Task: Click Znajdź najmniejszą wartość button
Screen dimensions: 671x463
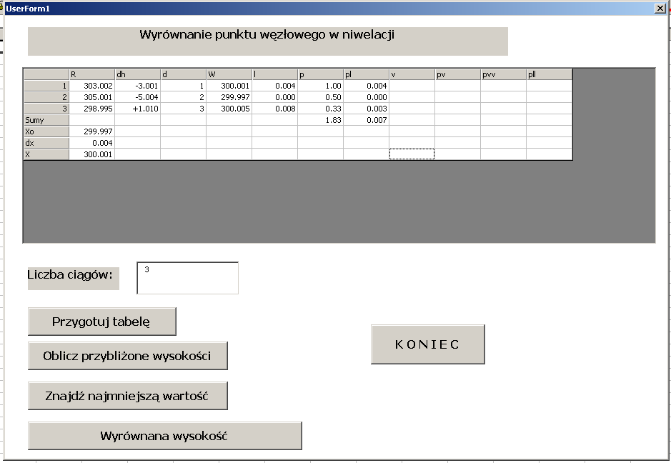Action: [x=127, y=396]
